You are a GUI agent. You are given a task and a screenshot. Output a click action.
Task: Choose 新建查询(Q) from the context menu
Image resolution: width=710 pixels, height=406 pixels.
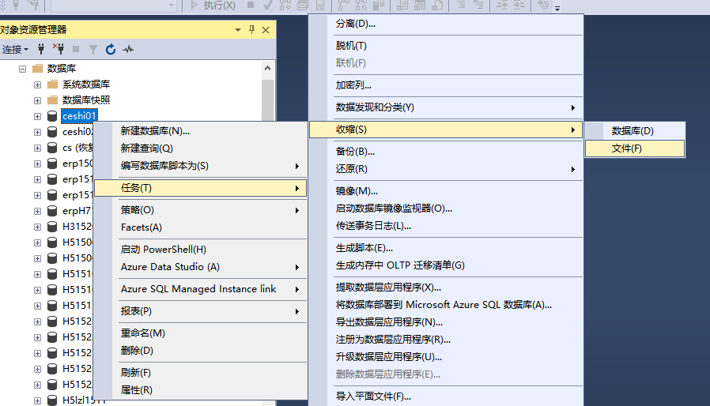pyautogui.click(x=146, y=148)
